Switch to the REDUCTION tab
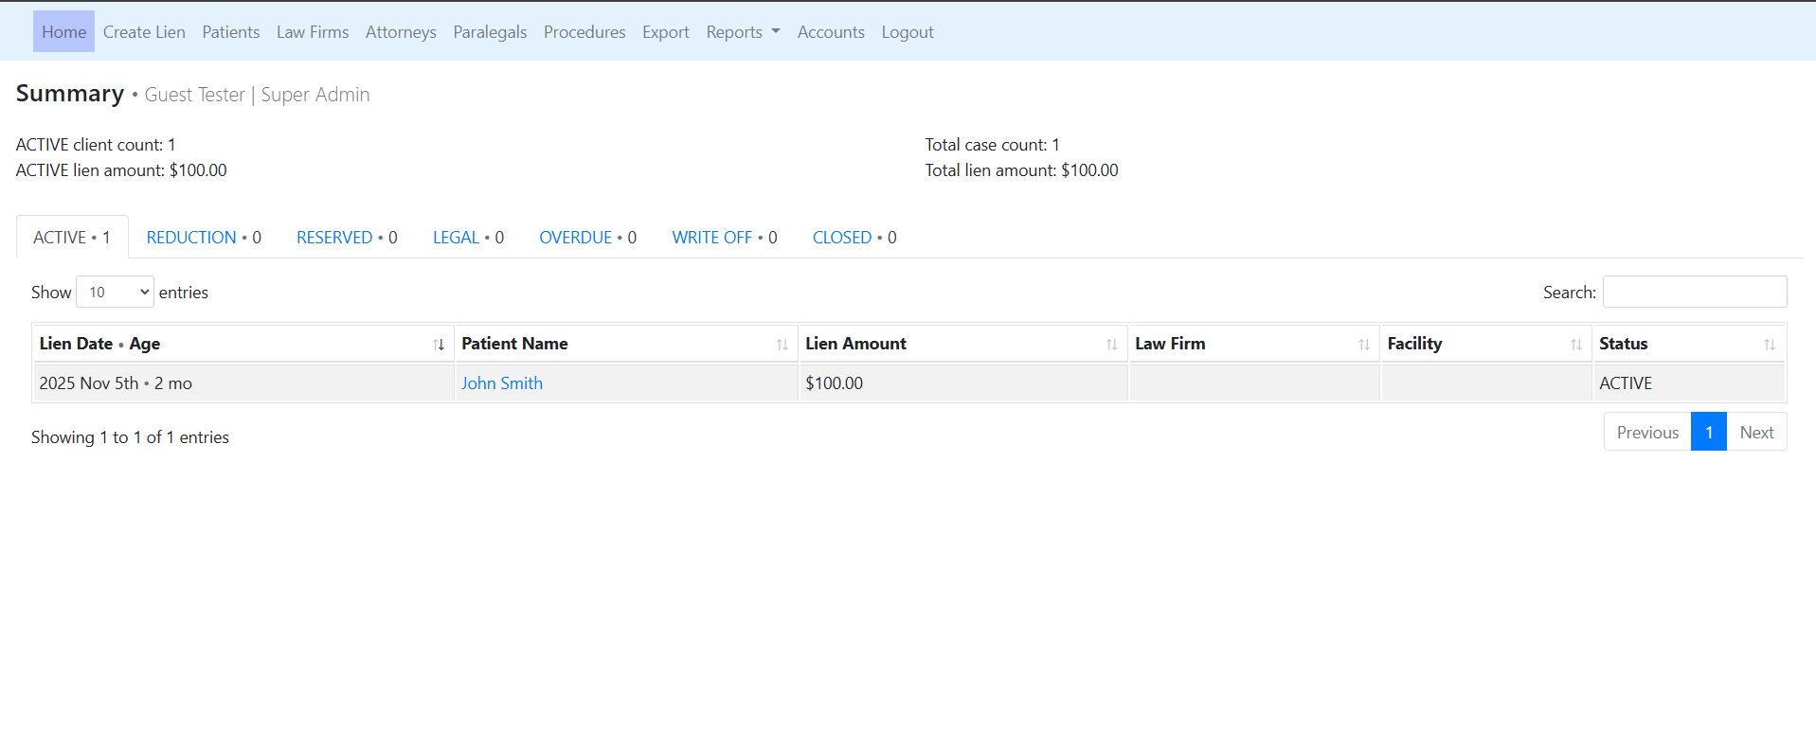The image size is (1816, 747). point(204,238)
